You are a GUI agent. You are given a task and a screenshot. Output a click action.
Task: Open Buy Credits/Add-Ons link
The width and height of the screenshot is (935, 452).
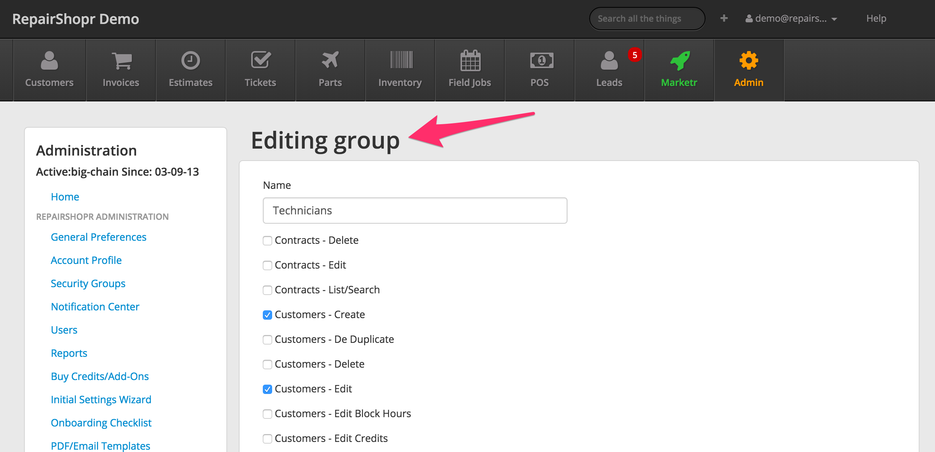coord(100,376)
